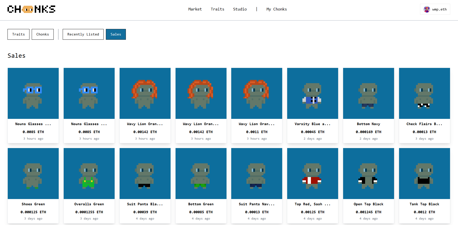Image resolution: width=458 pixels, height=225 pixels.
Task: Click the Bottom Green title text
Action: click(x=201, y=204)
